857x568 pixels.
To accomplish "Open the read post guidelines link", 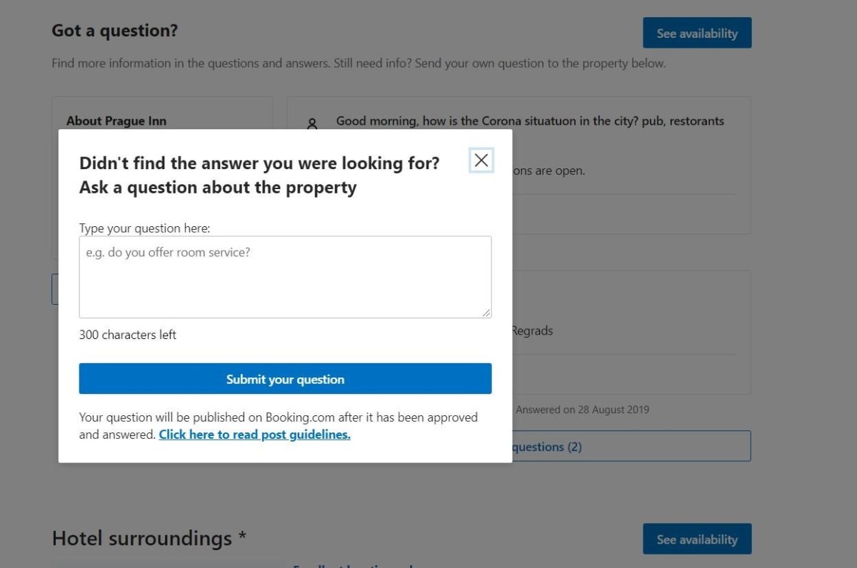I will 254,435.
